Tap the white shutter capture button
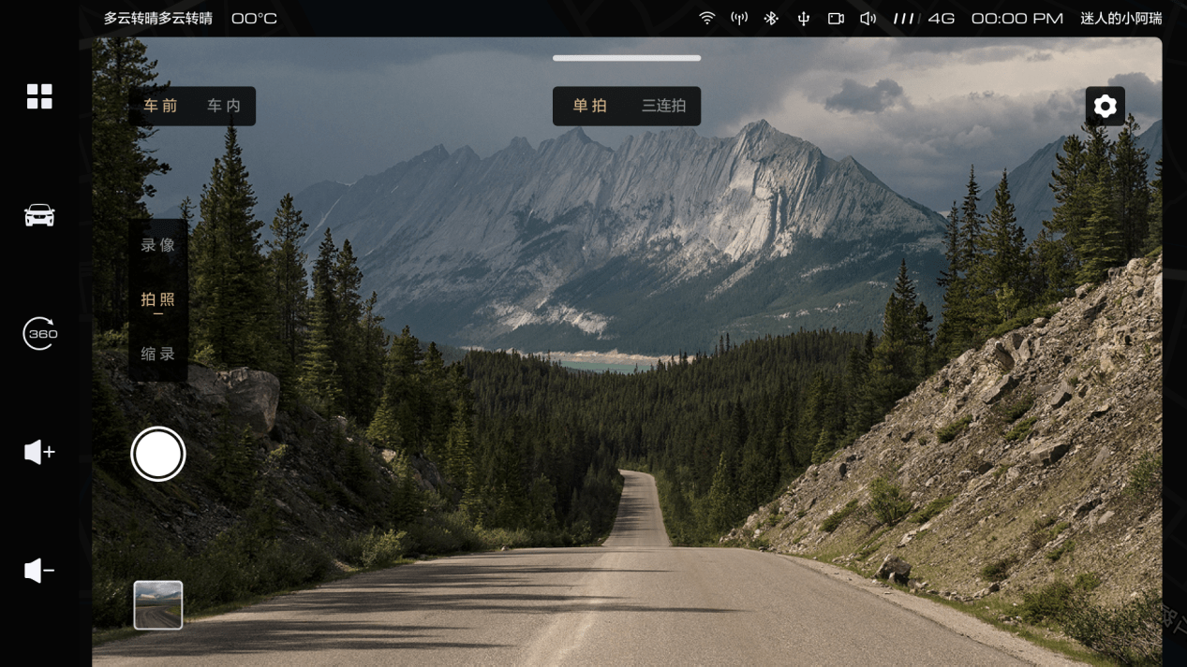The image size is (1187, 667). click(x=158, y=454)
